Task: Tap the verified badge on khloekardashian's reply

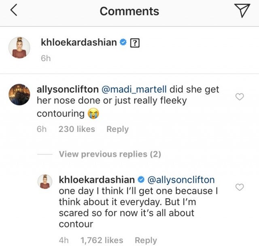Action: pos(141,179)
